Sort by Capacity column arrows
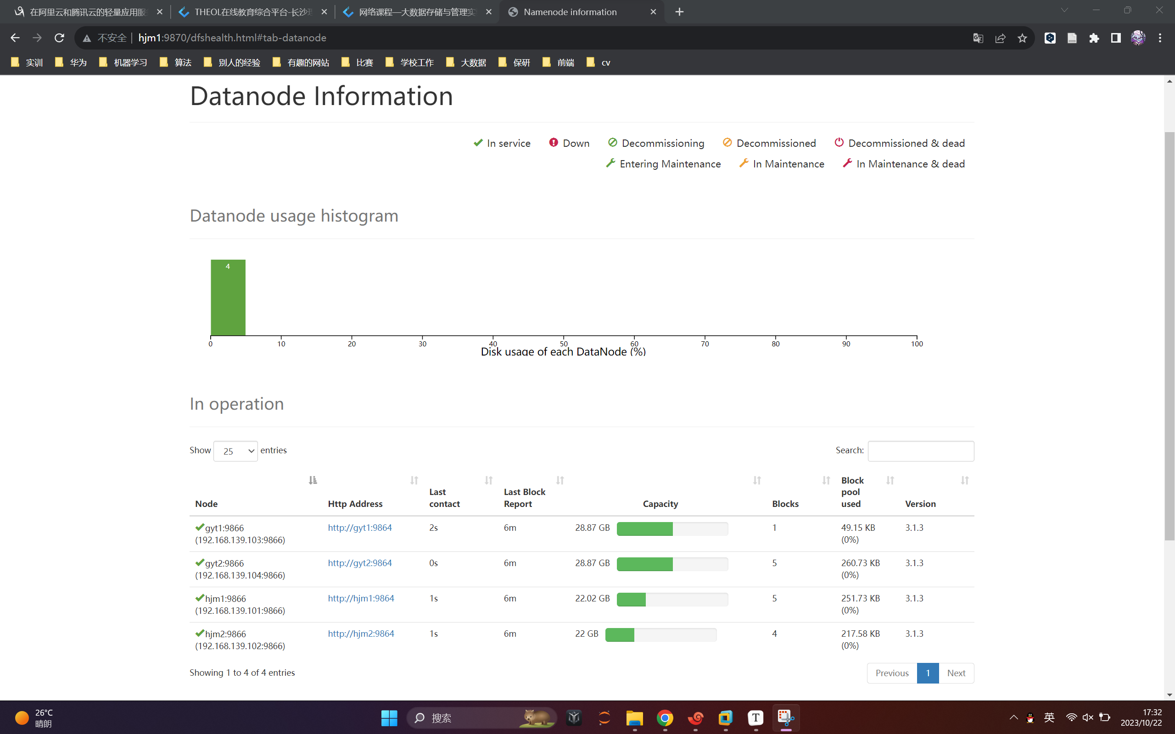 click(x=756, y=480)
